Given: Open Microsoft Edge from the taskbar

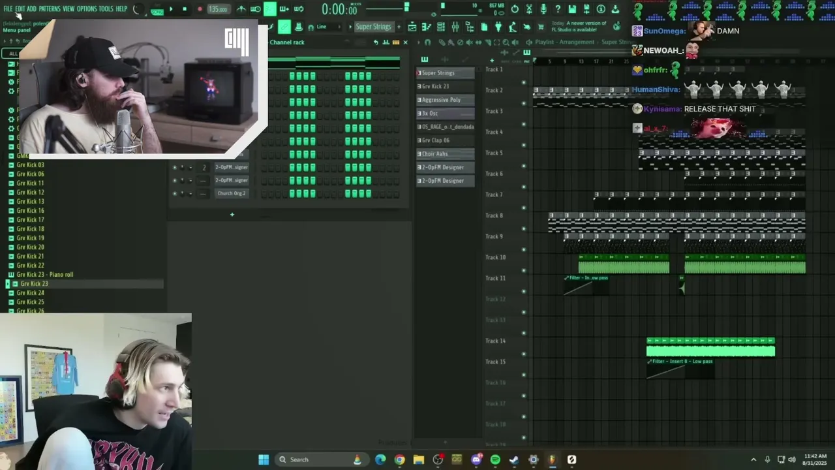Looking at the screenshot, I should coord(380,460).
